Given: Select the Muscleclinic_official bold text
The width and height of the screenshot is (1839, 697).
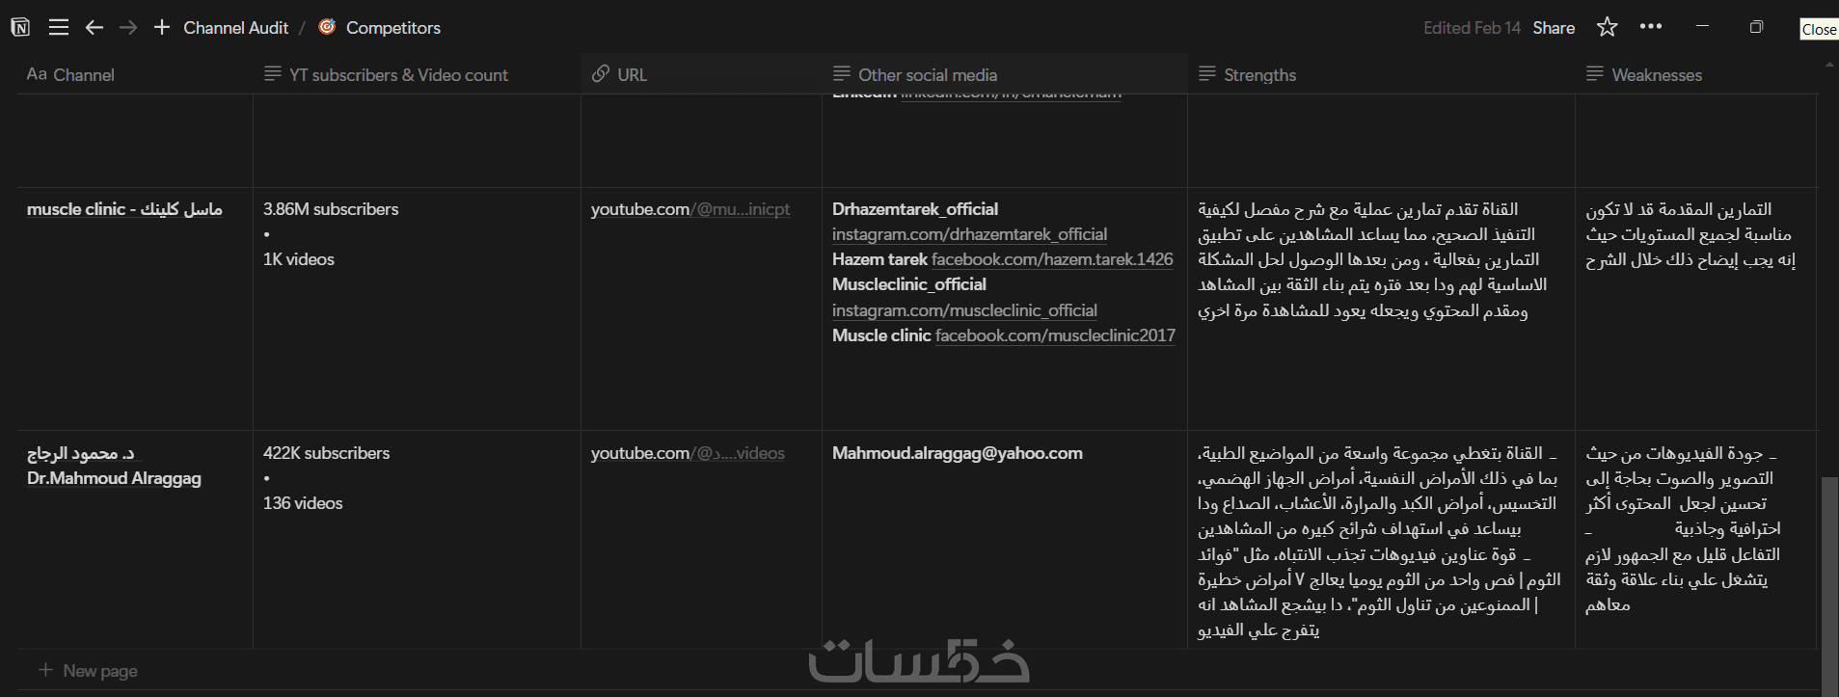Looking at the screenshot, I should click(909, 284).
